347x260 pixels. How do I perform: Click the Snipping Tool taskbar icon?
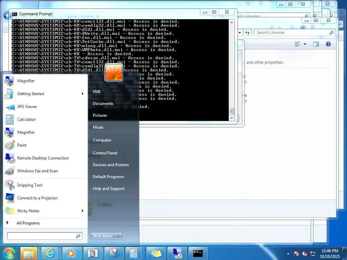tap(114, 253)
